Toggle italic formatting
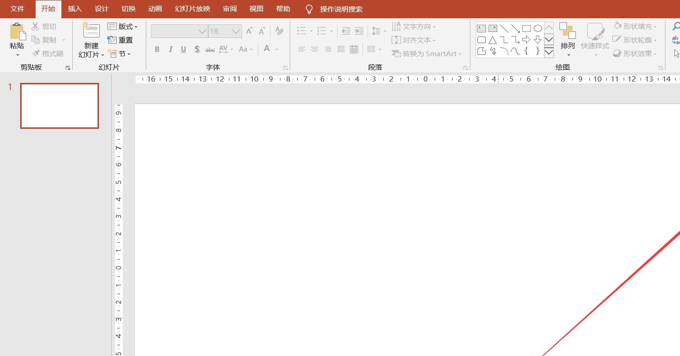This screenshot has height=356, width=680. [x=170, y=49]
